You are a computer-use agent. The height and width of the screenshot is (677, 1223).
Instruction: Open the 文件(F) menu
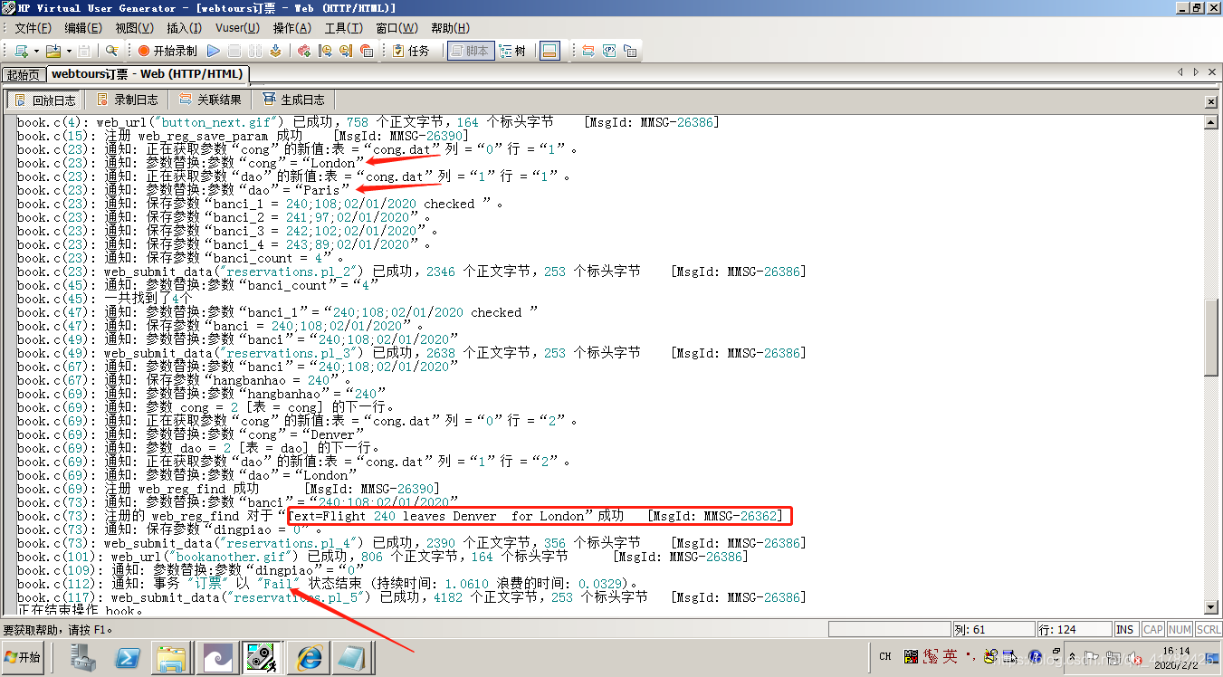[x=33, y=28]
